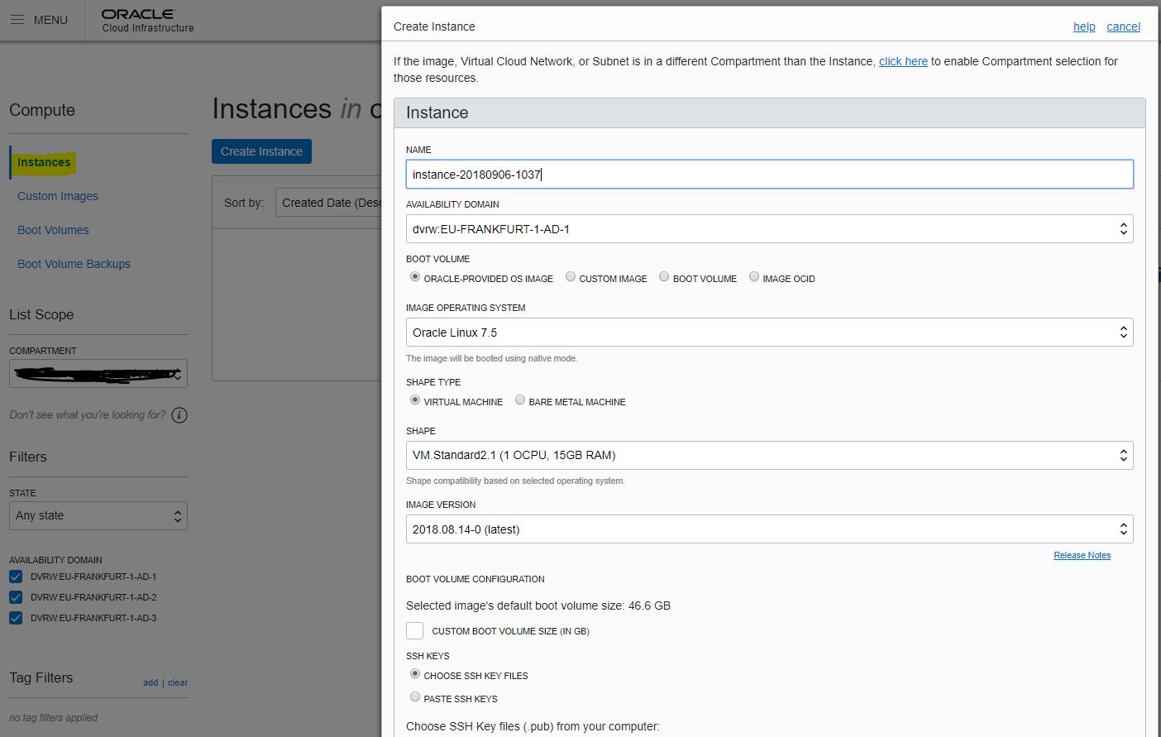Click into the instance NAME field
The height and width of the screenshot is (737, 1161).
[x=769, y=175]
